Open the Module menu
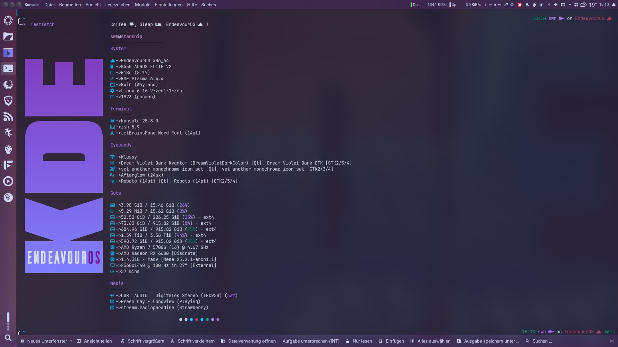 pos(143,5)
